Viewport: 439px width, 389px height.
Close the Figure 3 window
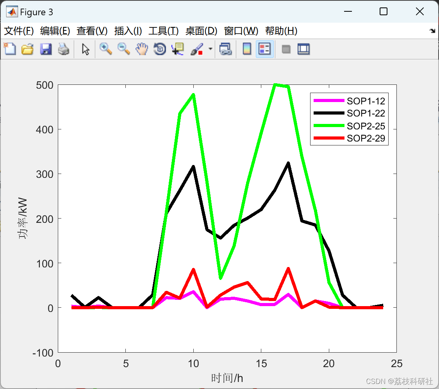click(x=420, y=11)
